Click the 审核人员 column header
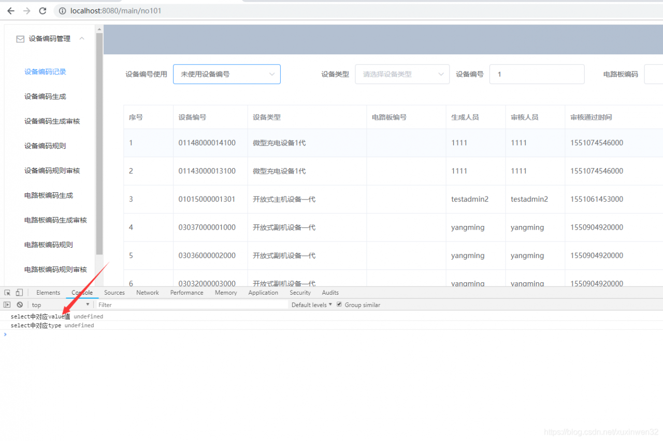663x441 pixels. [525, 117]
